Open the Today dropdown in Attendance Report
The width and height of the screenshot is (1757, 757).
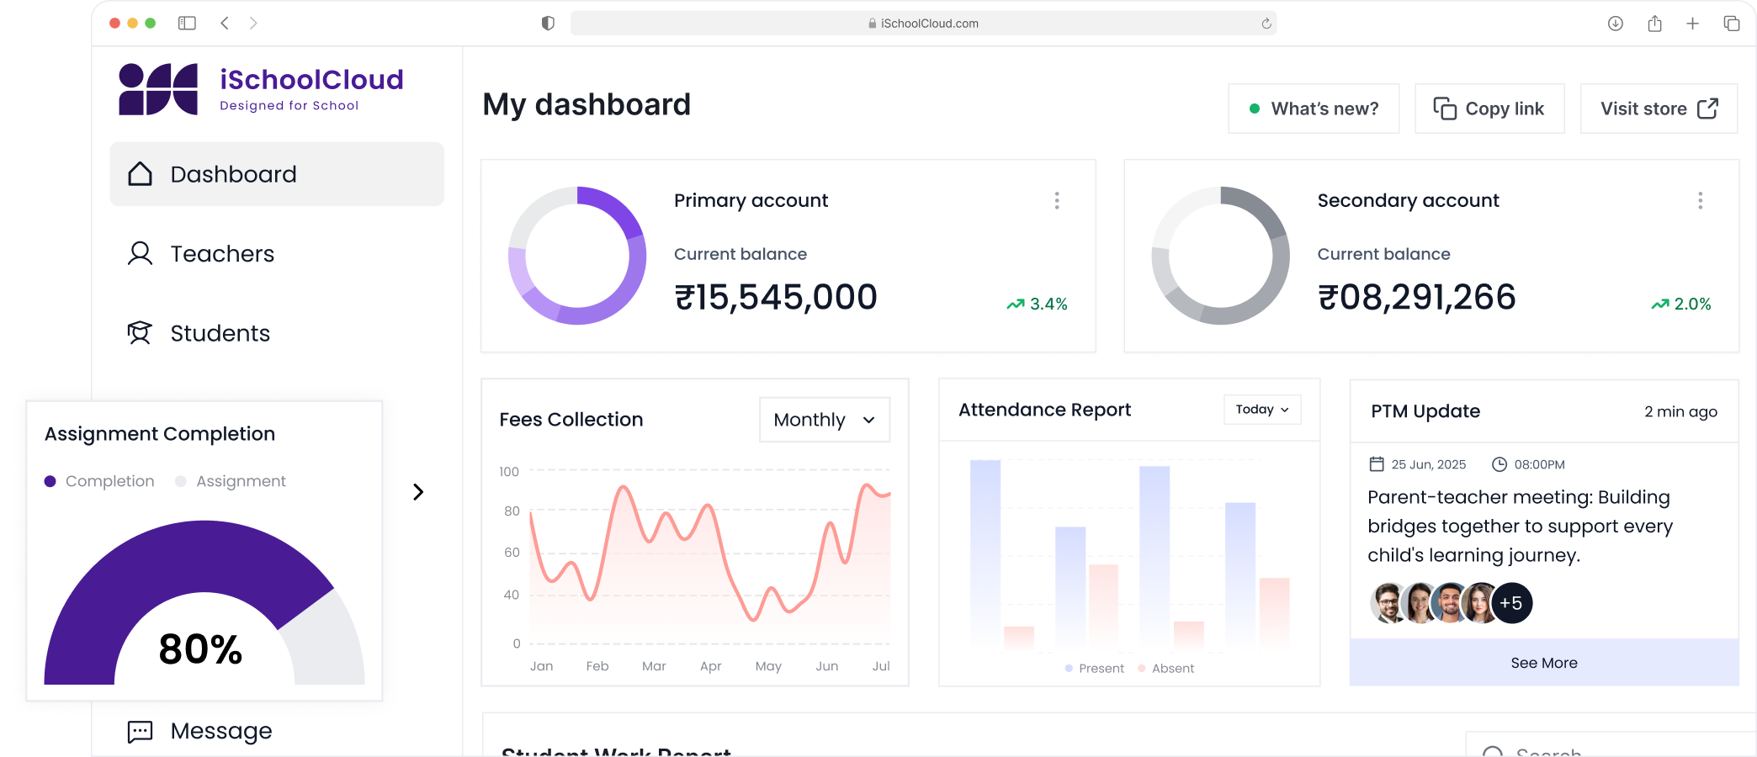[1262, 410]
